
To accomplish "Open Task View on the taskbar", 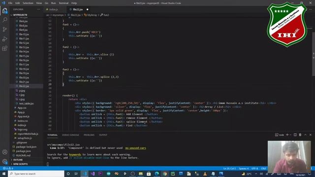I will pos(76,174).
